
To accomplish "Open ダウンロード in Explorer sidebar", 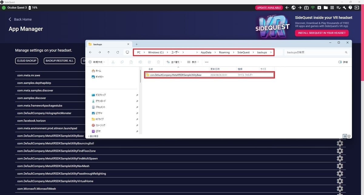I will [x=99, y=101].
